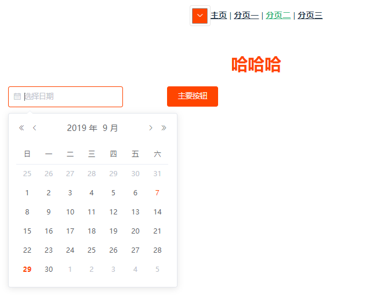366x295 pixels.
Task: Choose the date 20
Action: coord(135,231)
